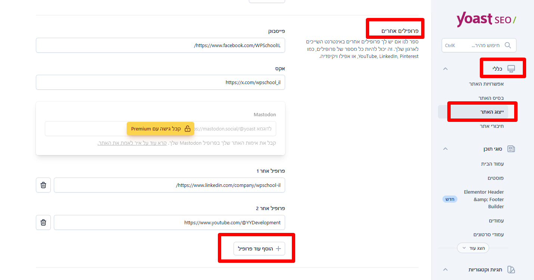This screenshot has height=280, width=534.
Task: Open עמודים content type settings
Action: 497,221
